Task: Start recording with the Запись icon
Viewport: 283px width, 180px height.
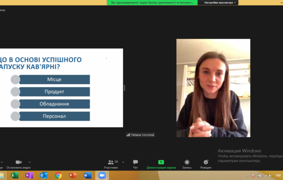Action: click(x=187, y=162)
